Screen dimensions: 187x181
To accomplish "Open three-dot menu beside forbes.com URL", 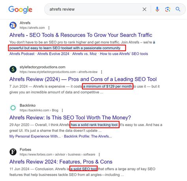I will [99, 155].
